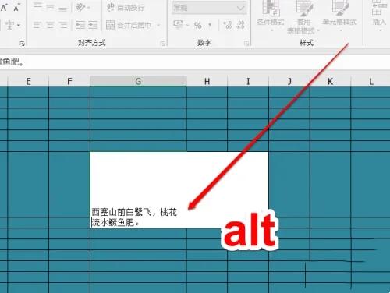Image resolution: width=390 pixels, height=293 pixels.
Task: Expand the 合并后居中 dropdown arrow
Action: point(158,25)
